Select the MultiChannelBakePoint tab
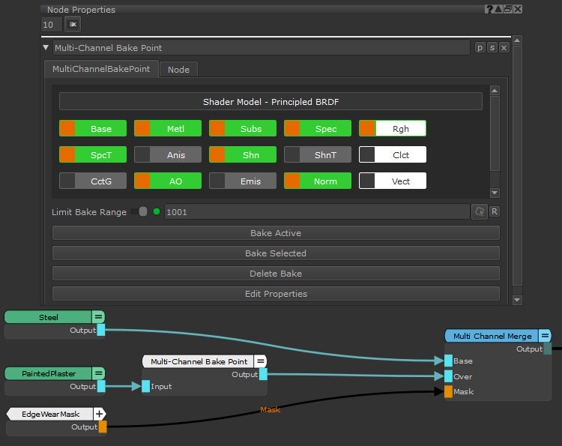The image size is (562, 446). coord(101,69)
